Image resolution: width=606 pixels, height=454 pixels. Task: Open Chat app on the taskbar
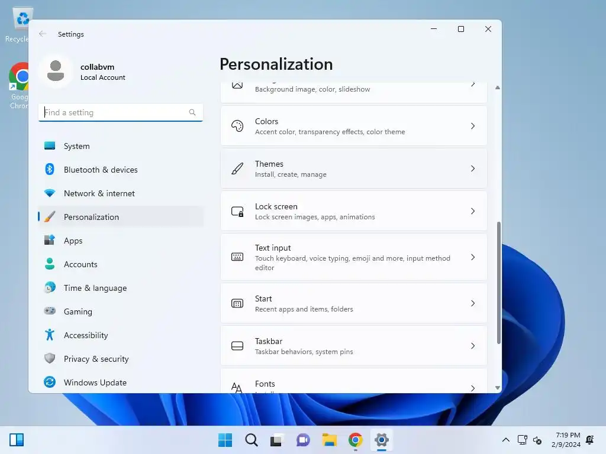click(303, 440)
